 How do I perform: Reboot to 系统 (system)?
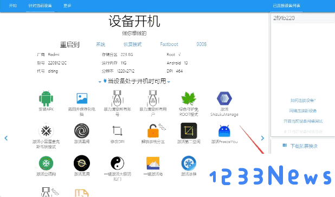click(x=101, y=44)
